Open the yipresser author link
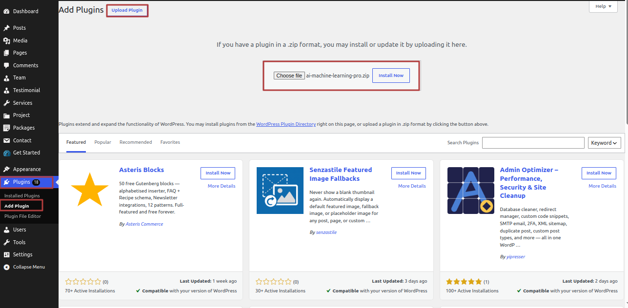Image resolution: width=628 pixels, height=308 pixels. click(516, 256)
